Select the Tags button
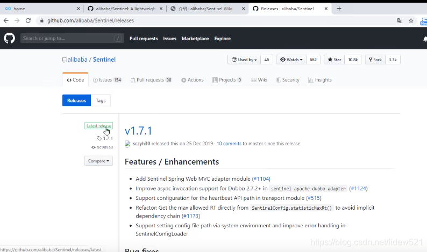Viewport: 427px width, 252px height. tap(101, 100)
